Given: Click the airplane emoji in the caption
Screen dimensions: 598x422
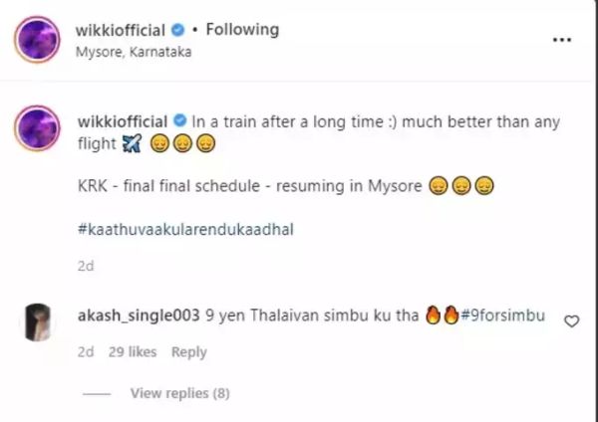Looking at the screenshot, I should tap(132, 144).
